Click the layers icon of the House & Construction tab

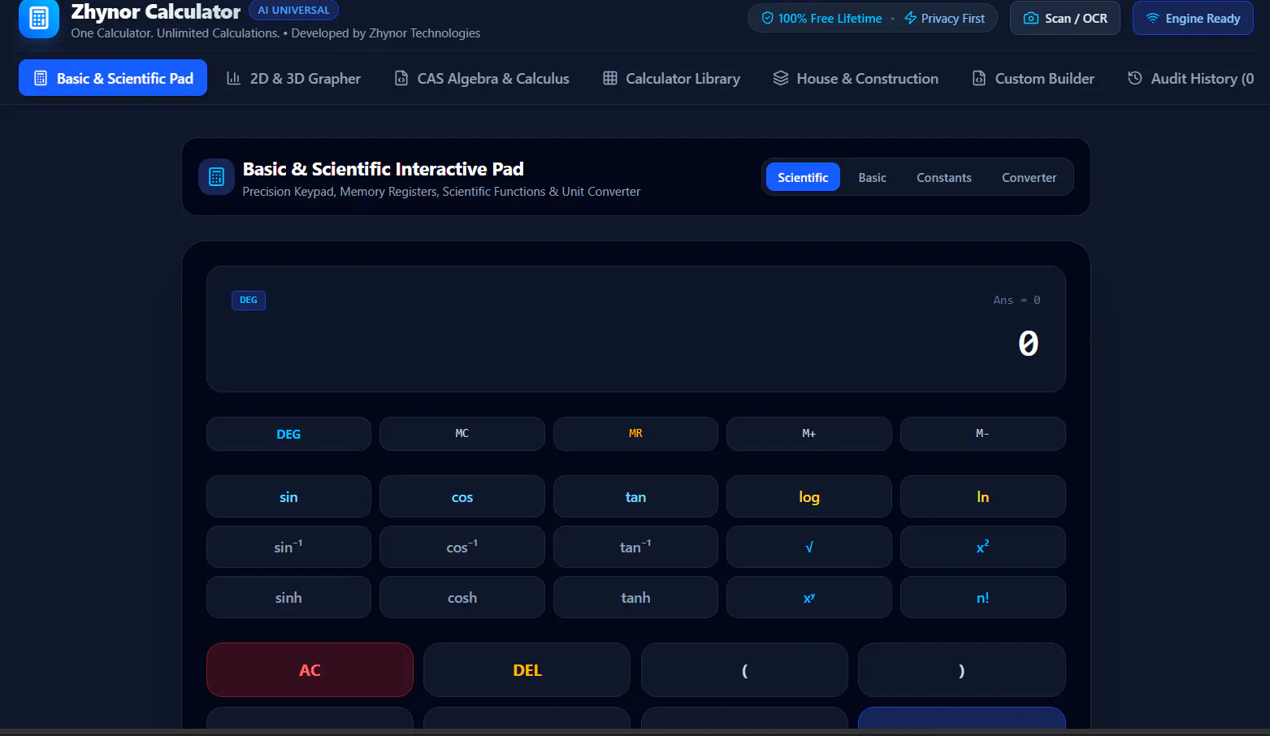(x=781, y=78)
